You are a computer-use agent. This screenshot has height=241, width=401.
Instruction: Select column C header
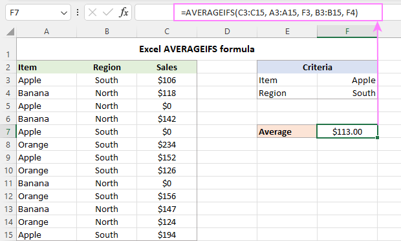167,32
